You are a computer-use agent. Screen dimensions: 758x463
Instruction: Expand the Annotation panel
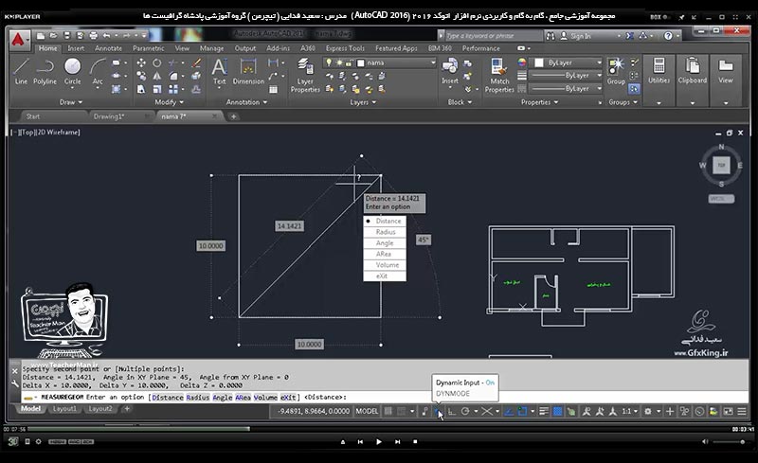pyautogui.click(x=246, y=102)
